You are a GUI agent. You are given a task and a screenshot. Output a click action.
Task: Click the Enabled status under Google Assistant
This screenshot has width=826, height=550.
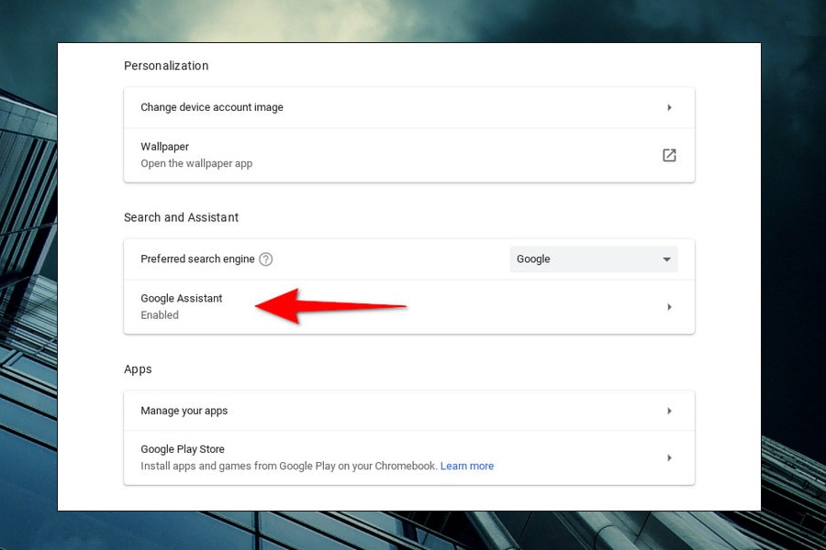[159, 314]
